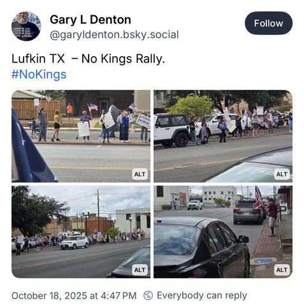
Task: Show ALT text on the street crowd photo
Action: point(140,270)
